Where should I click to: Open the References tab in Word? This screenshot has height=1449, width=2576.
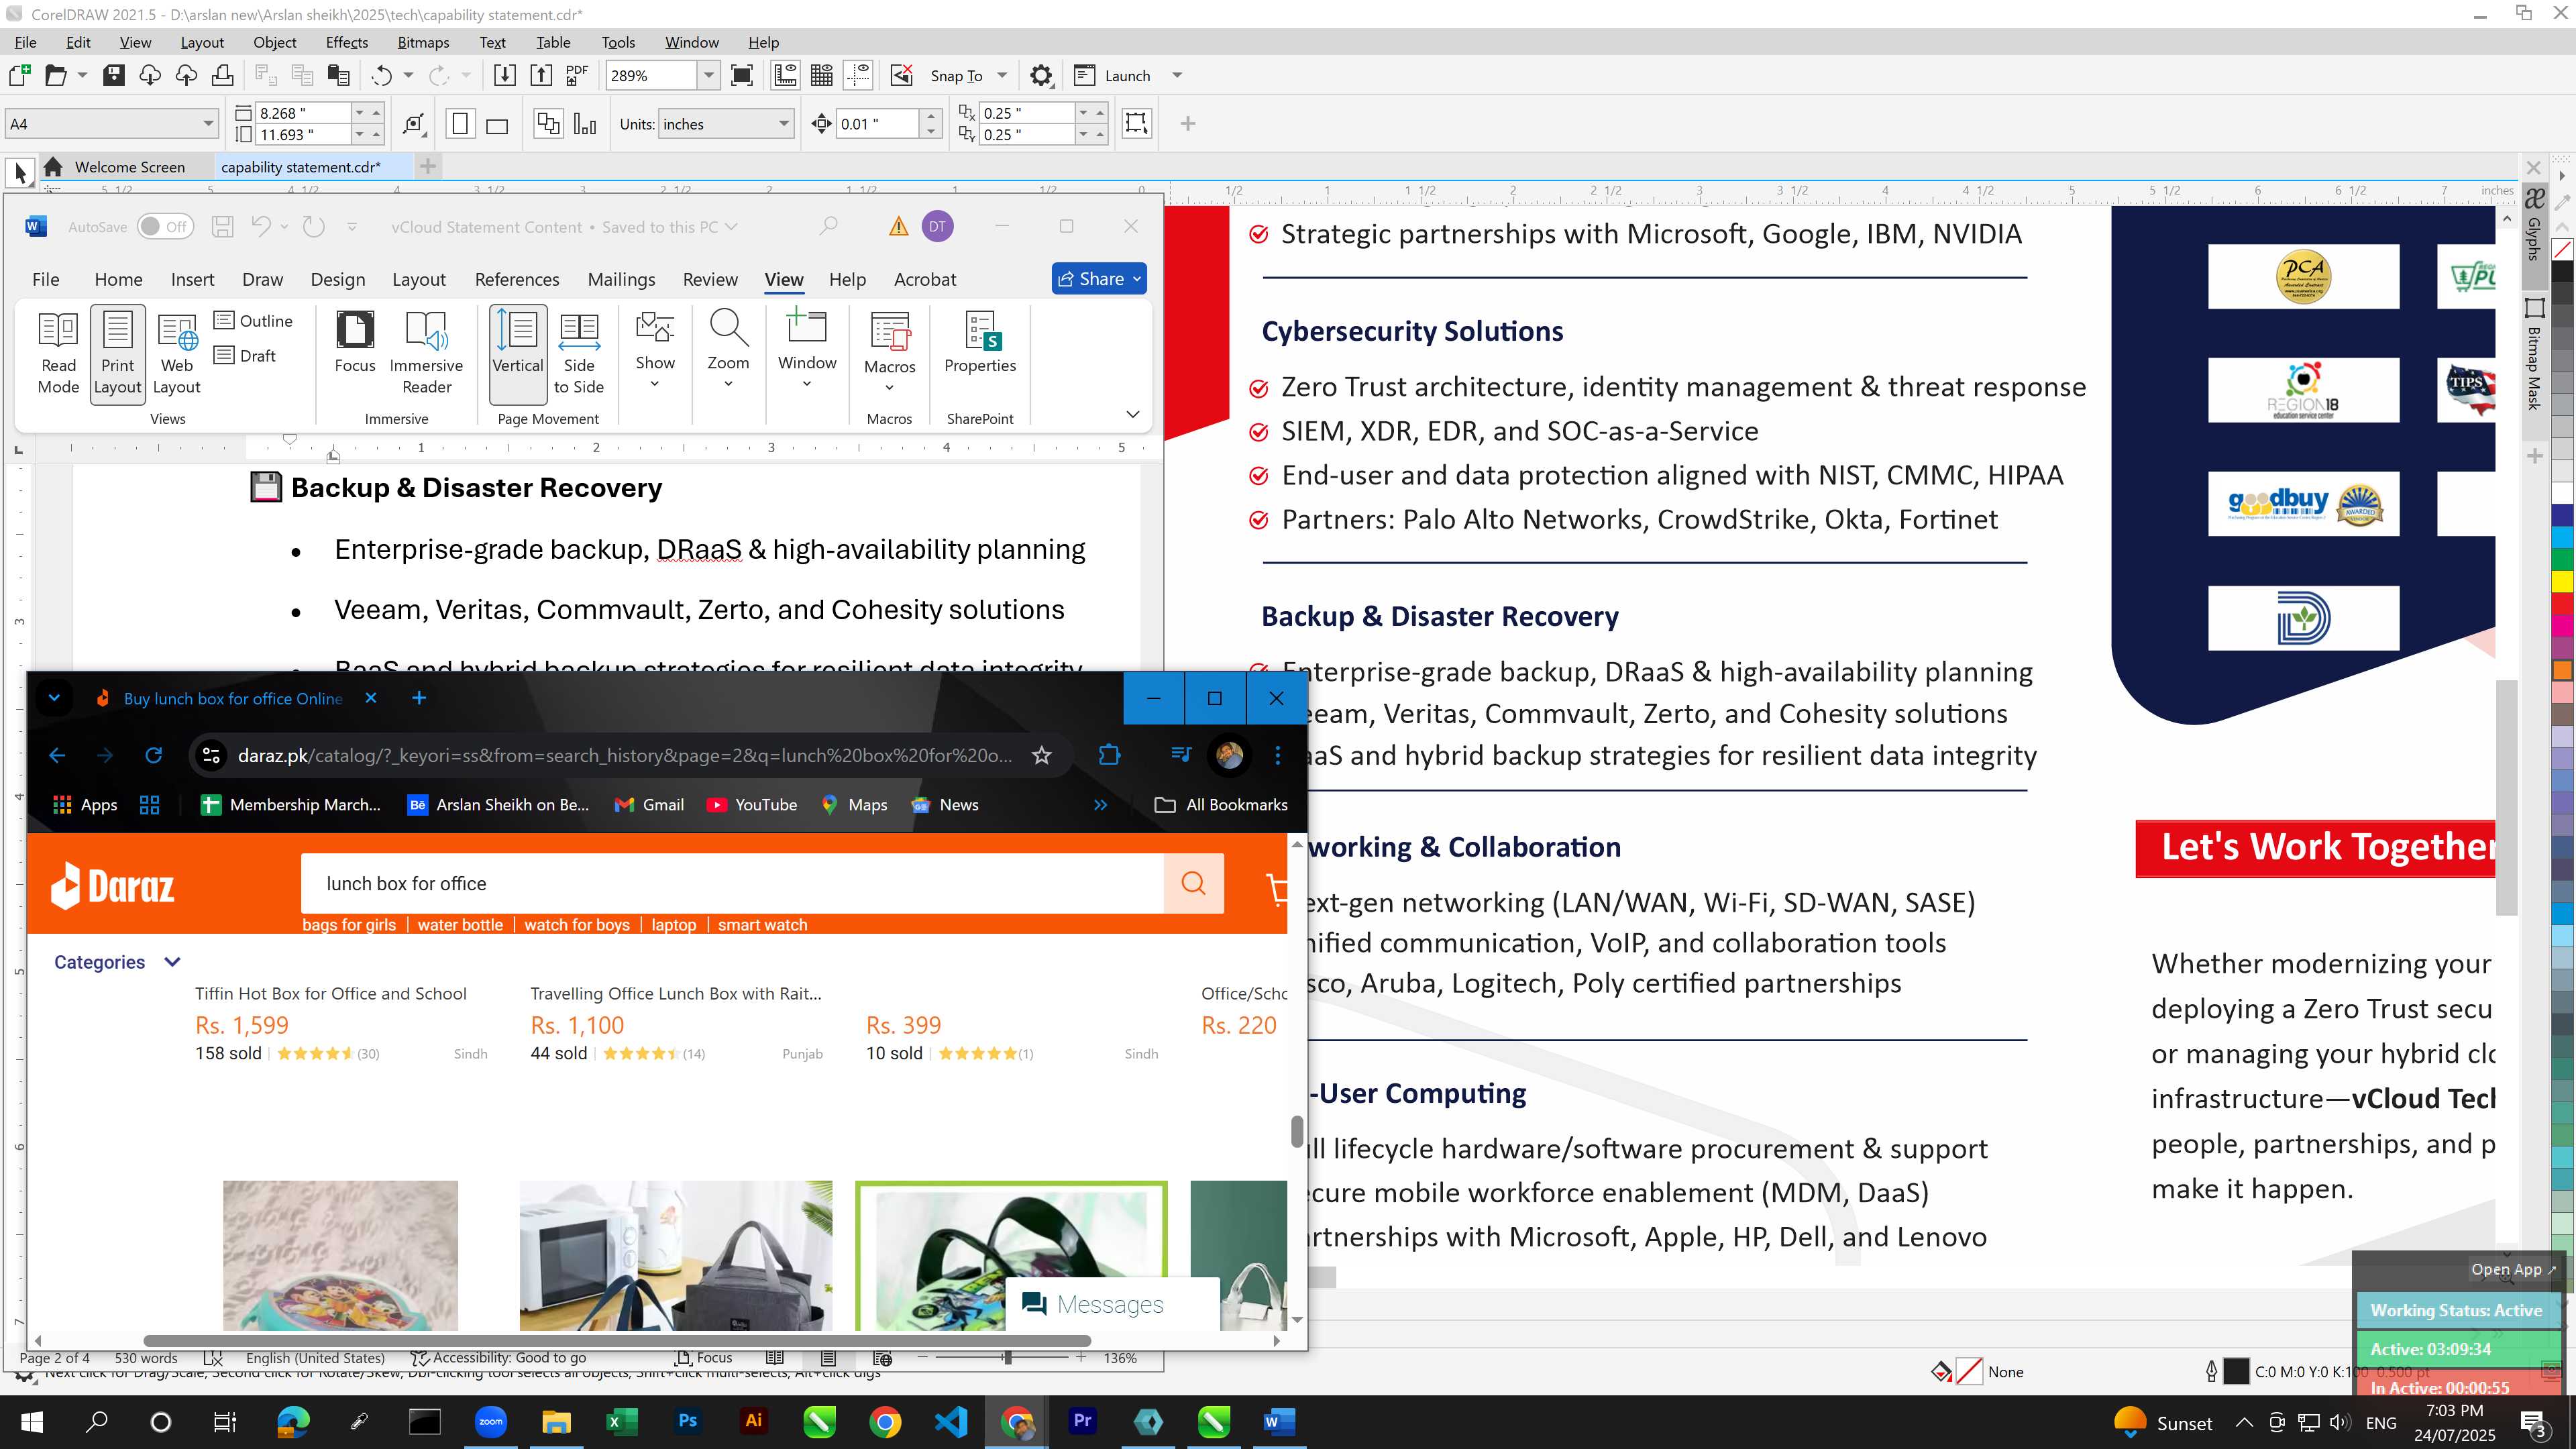click(517, 279)
